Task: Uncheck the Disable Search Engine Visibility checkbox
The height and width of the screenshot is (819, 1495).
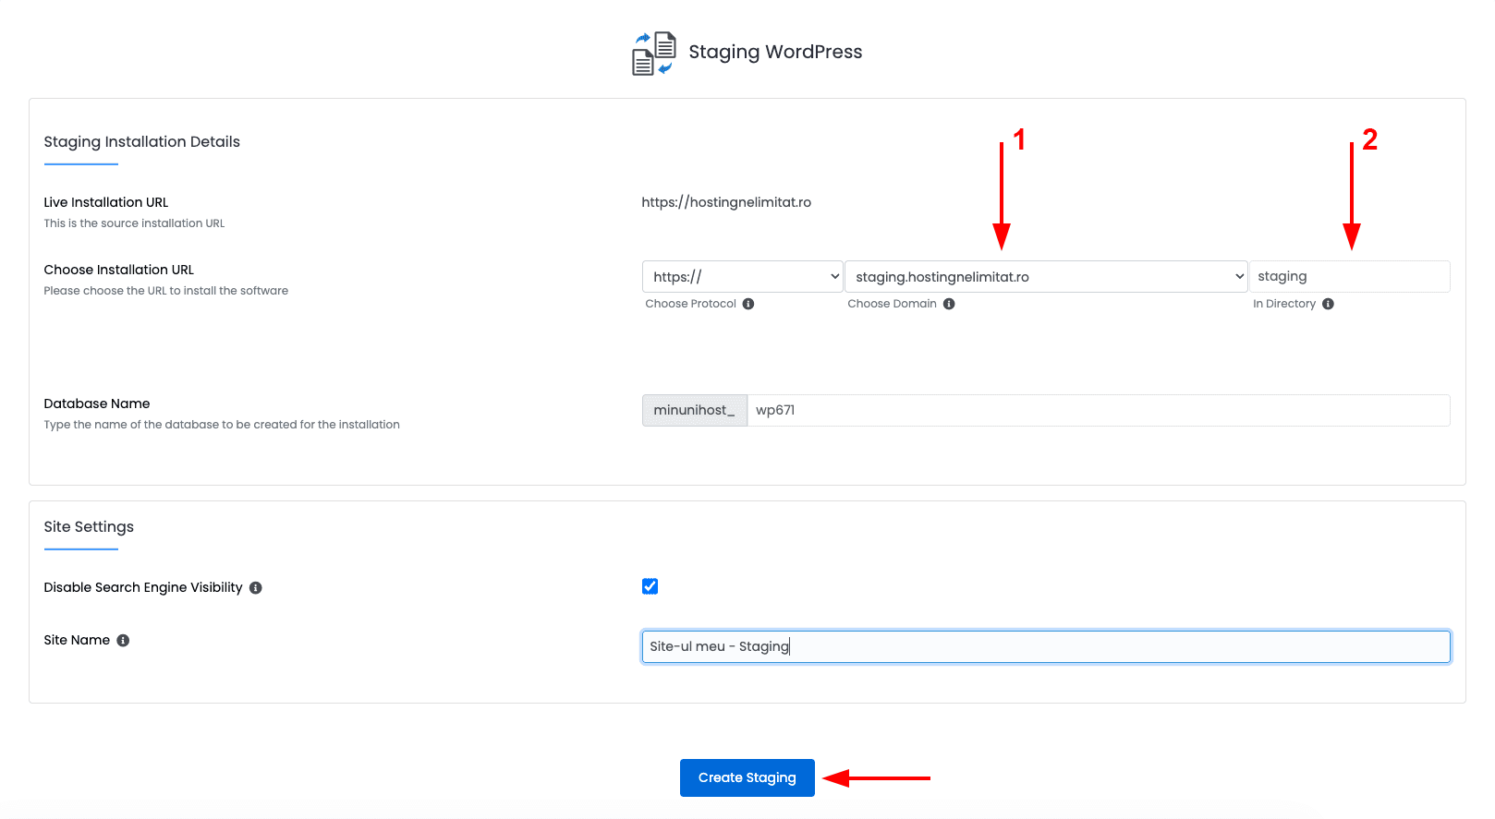Action: [650, 586]
